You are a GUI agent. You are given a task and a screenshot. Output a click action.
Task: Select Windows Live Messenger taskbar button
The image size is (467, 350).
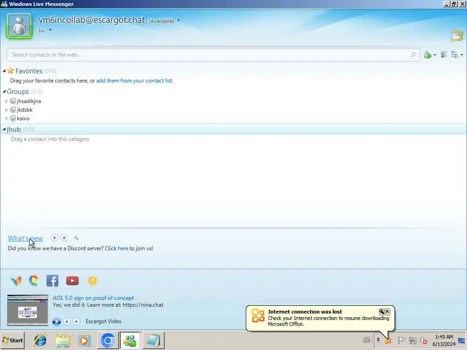pos(130,340)
